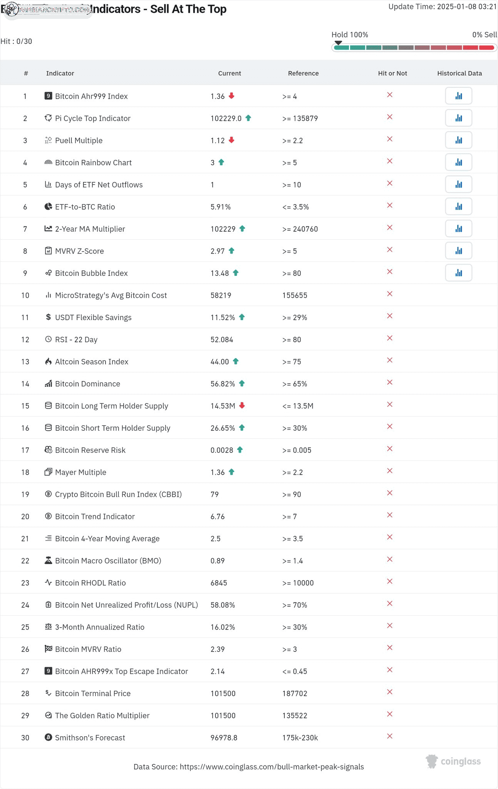Click the red X for Bitcoin Dominance
The width and height of the screenshot is (498, 789).
pyautogui.click(x=390, y=382)
